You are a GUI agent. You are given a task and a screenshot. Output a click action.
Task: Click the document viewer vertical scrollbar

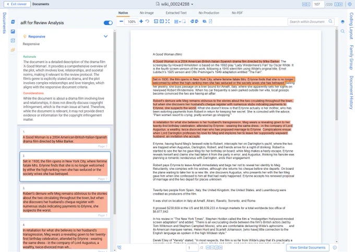pos(336,75)
